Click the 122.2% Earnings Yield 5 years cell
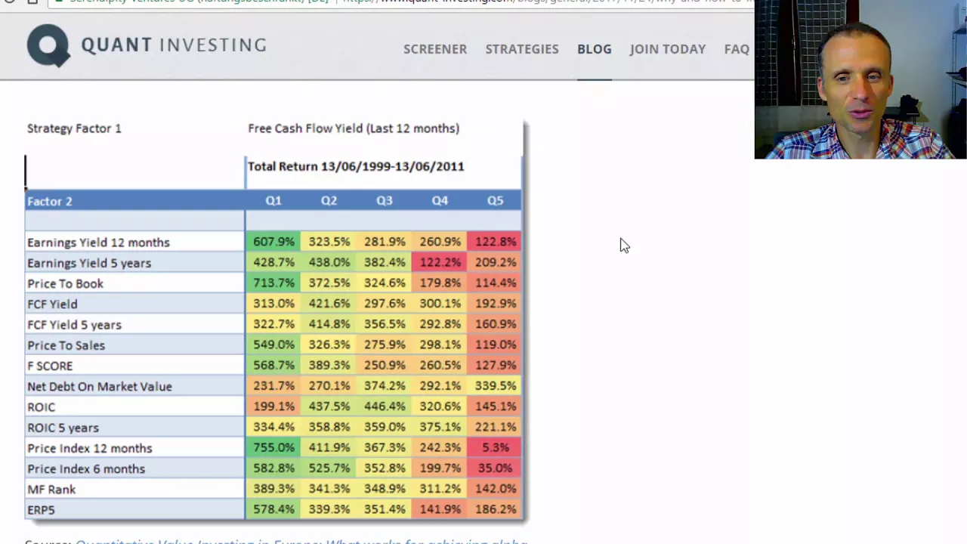The height and width of the screenshot is (544, 967). coord(440,262)
